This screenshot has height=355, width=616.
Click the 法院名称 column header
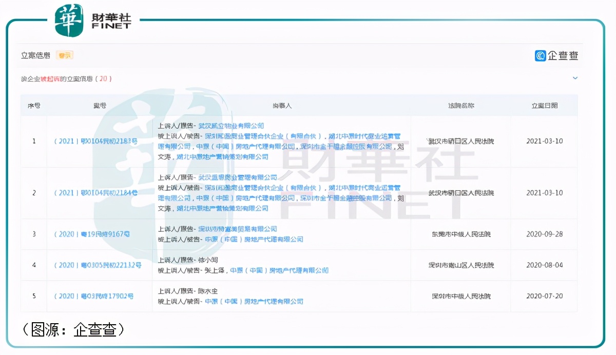point(461,106)
